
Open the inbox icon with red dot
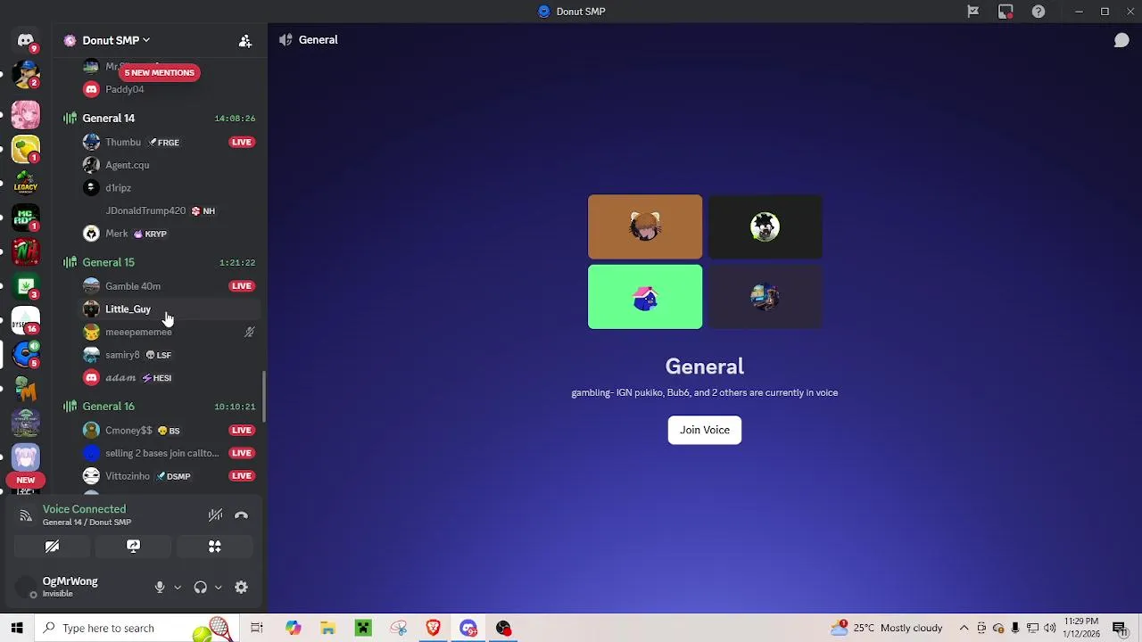[1005, 12]
